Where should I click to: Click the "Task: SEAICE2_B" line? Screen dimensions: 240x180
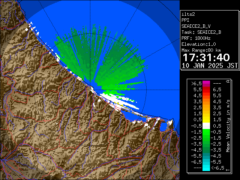coord(201,32)
